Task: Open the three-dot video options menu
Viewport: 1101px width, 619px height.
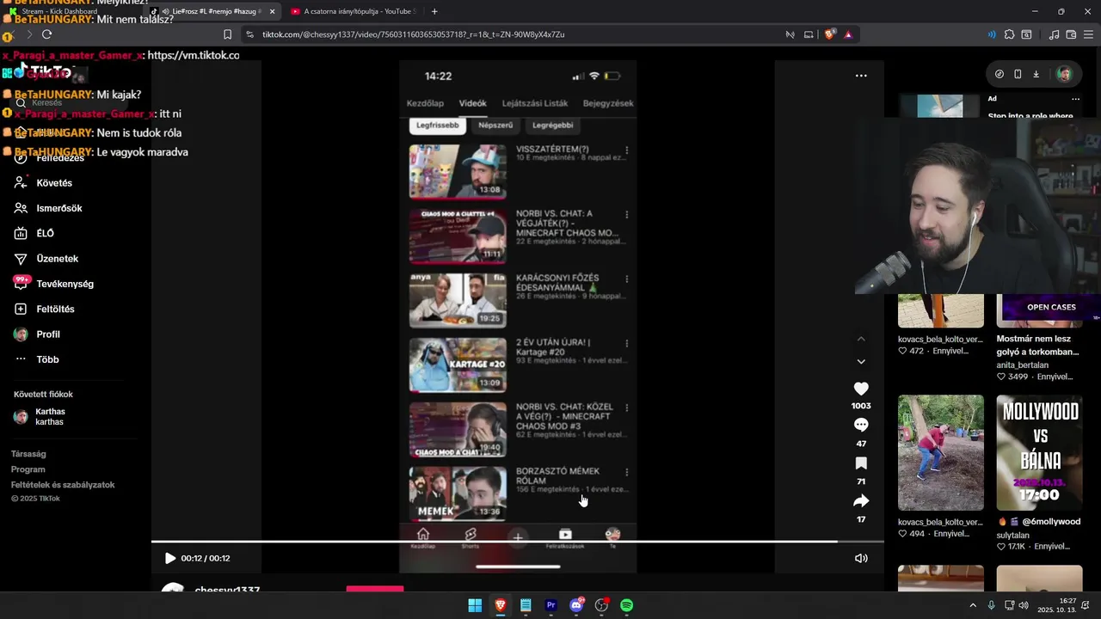Action: click(861, 76)
